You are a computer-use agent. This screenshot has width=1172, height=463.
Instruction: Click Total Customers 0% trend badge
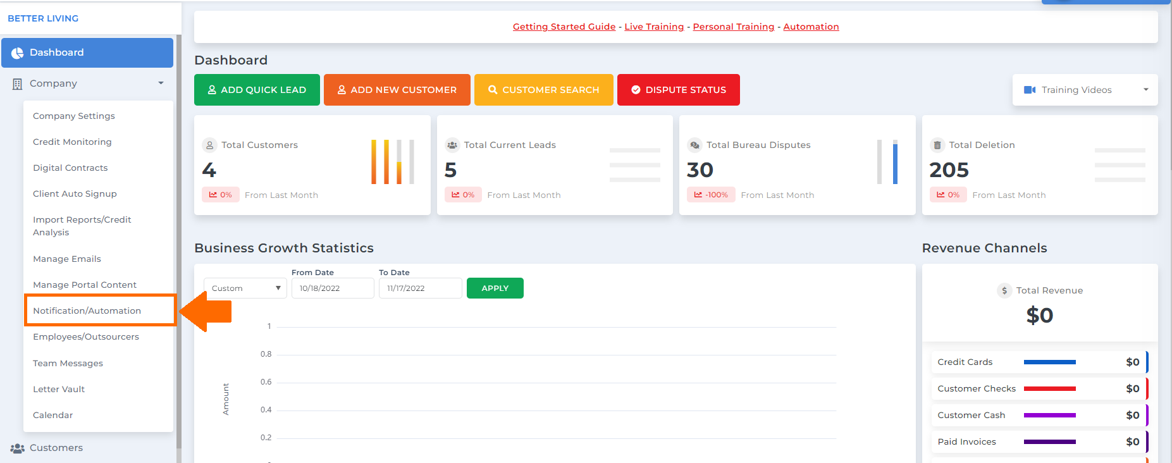click(x=221, y=195)
